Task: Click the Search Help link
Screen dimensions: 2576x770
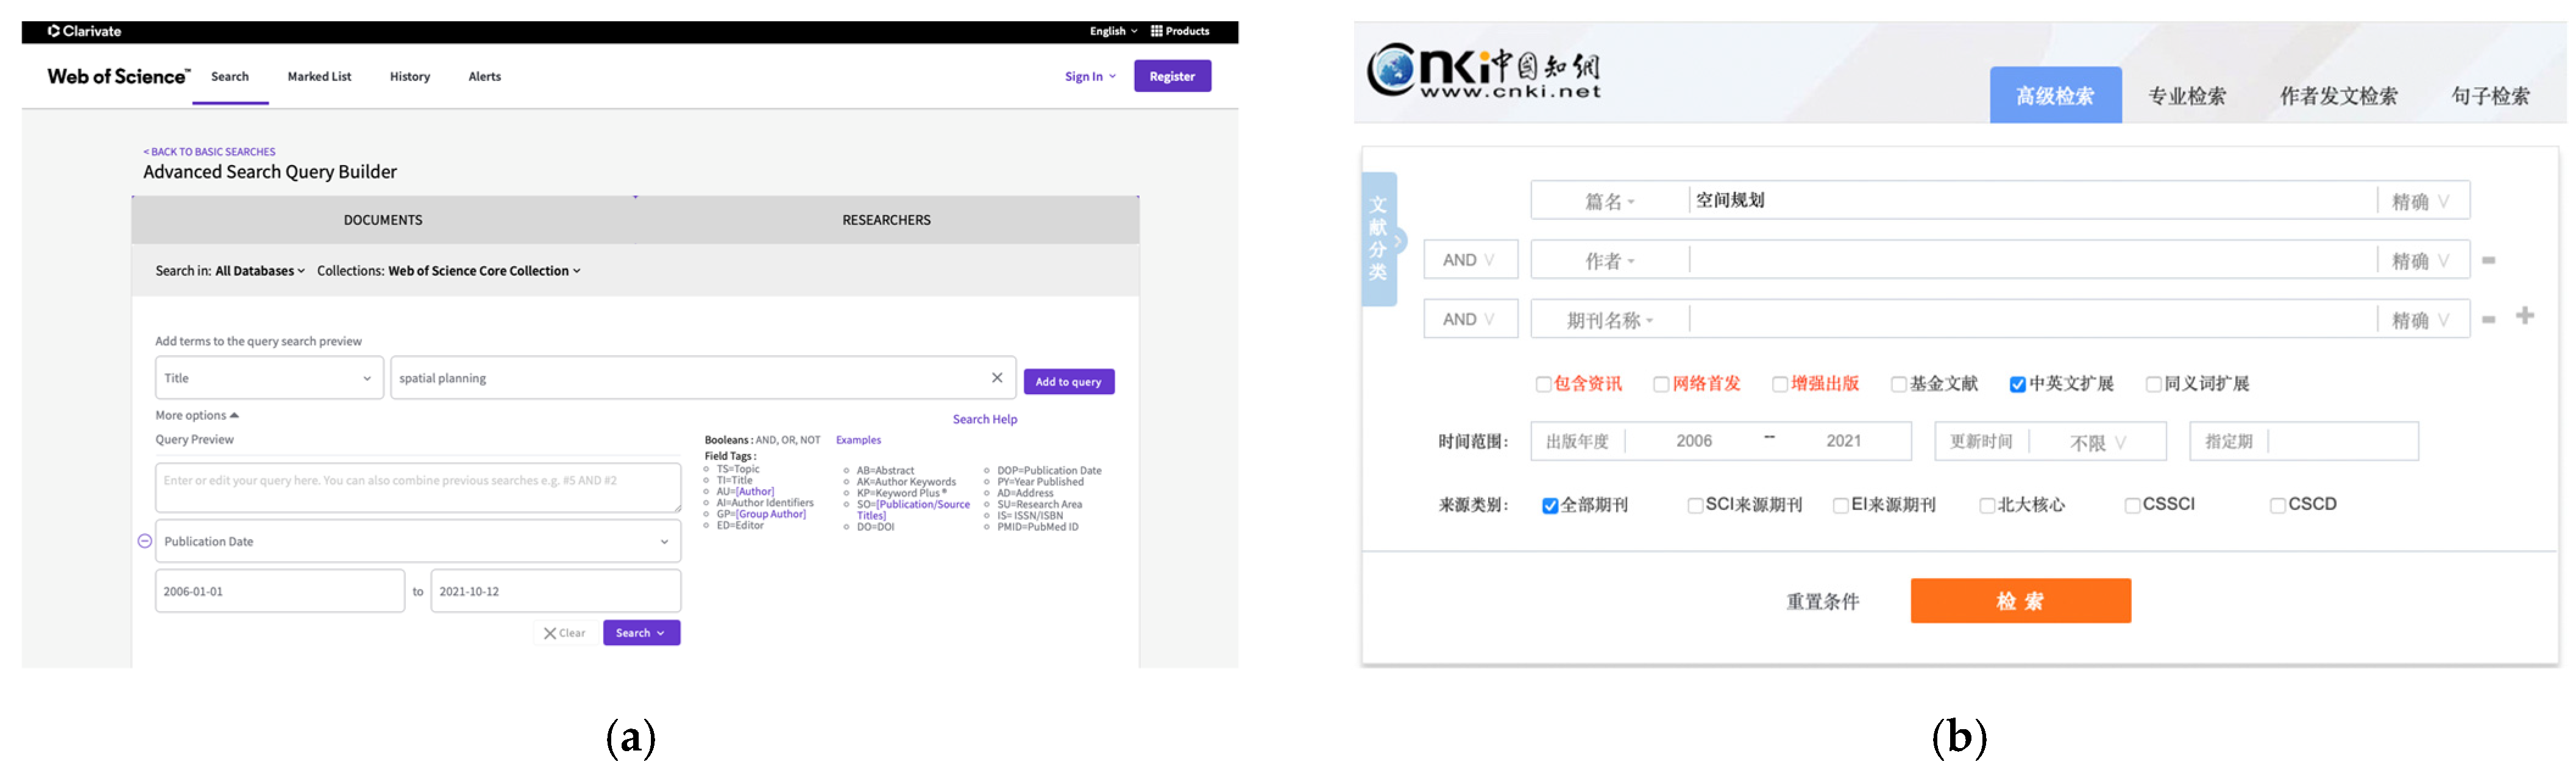Action: coord(984,419)
